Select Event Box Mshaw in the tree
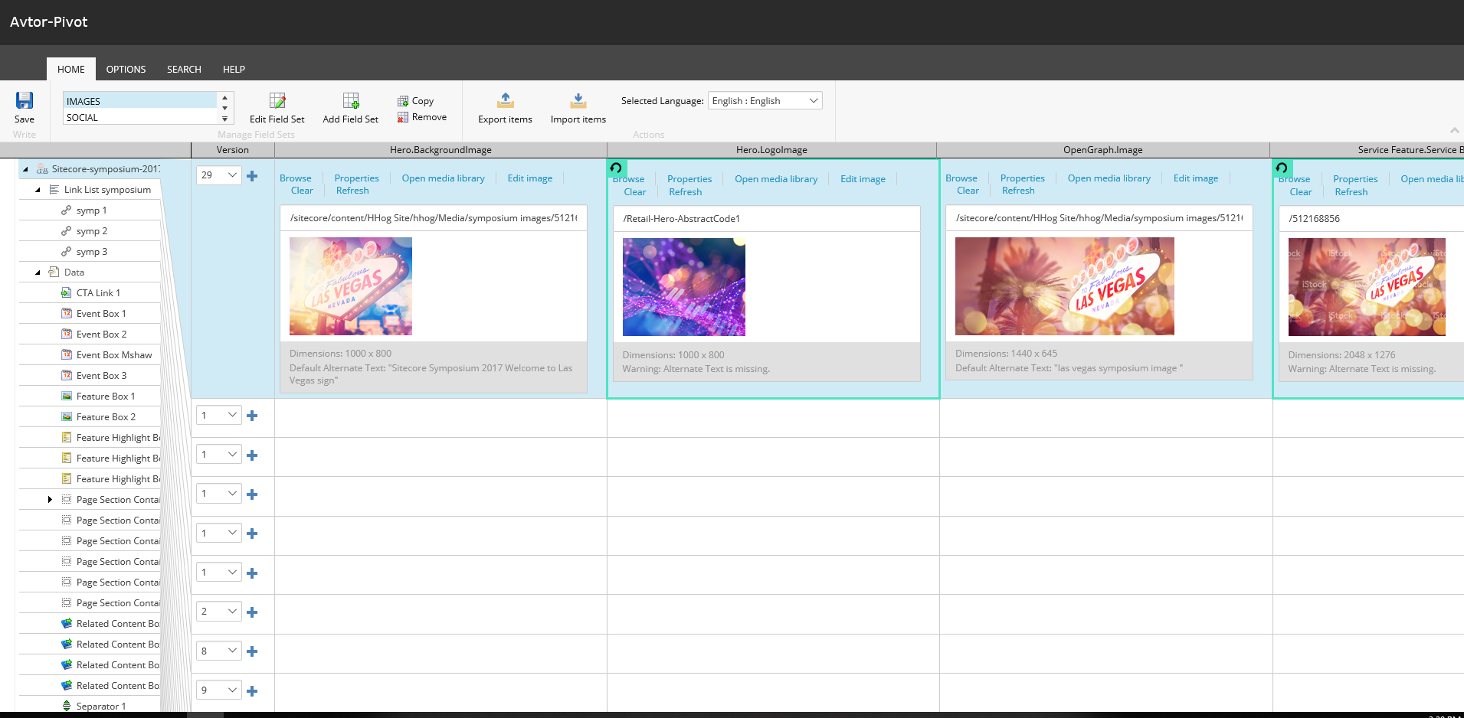1464x718 pixels. coord(114,355)
